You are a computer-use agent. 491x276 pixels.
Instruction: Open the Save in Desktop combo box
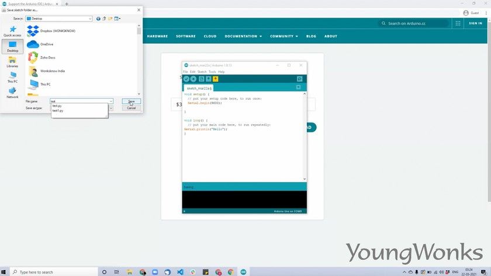[59, 19]
